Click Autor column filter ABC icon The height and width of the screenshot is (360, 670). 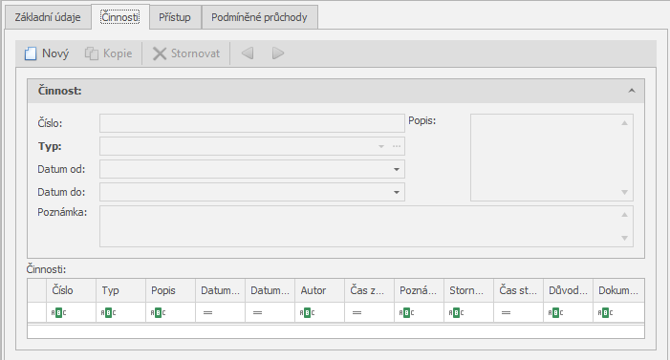click(x=307, y=312)
